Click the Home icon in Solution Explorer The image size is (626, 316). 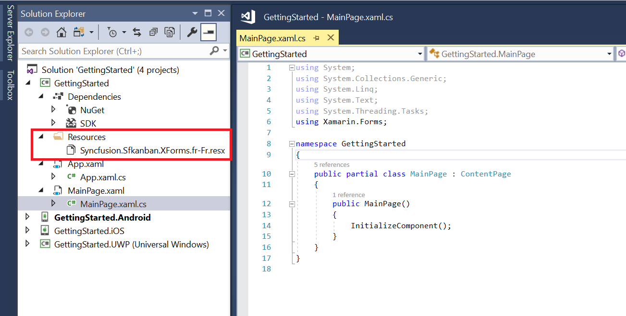pos(61,32)
